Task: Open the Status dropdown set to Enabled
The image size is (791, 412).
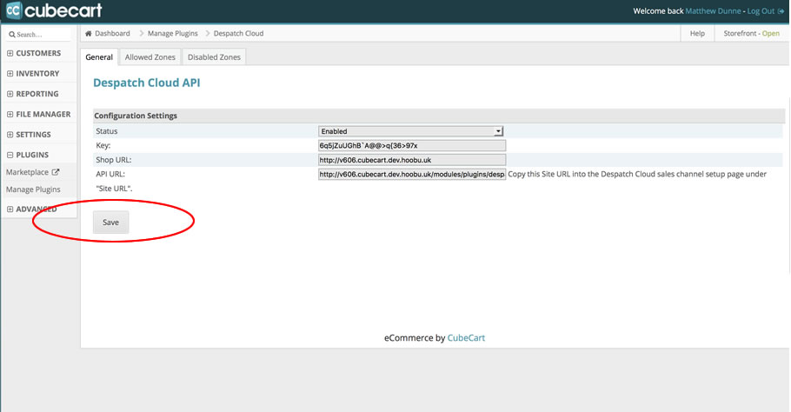Action: [411, 131]
